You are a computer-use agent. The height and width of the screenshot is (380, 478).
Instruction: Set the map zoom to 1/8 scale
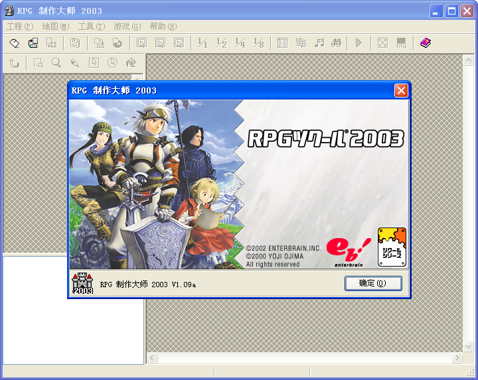click(x=259, y=43)
